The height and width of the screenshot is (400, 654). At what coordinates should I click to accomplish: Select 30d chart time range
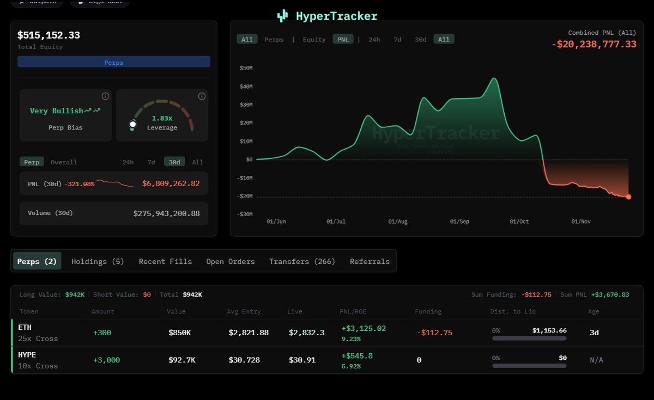(420, 39)
